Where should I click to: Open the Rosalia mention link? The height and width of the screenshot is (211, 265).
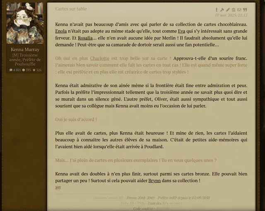[x=85, y=38]
